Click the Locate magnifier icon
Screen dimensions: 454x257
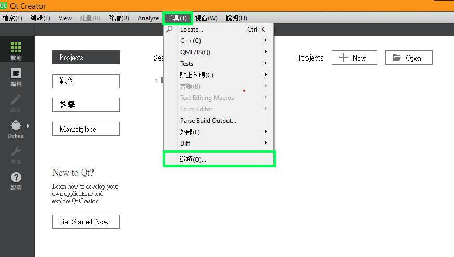click(x=169, y=30)
